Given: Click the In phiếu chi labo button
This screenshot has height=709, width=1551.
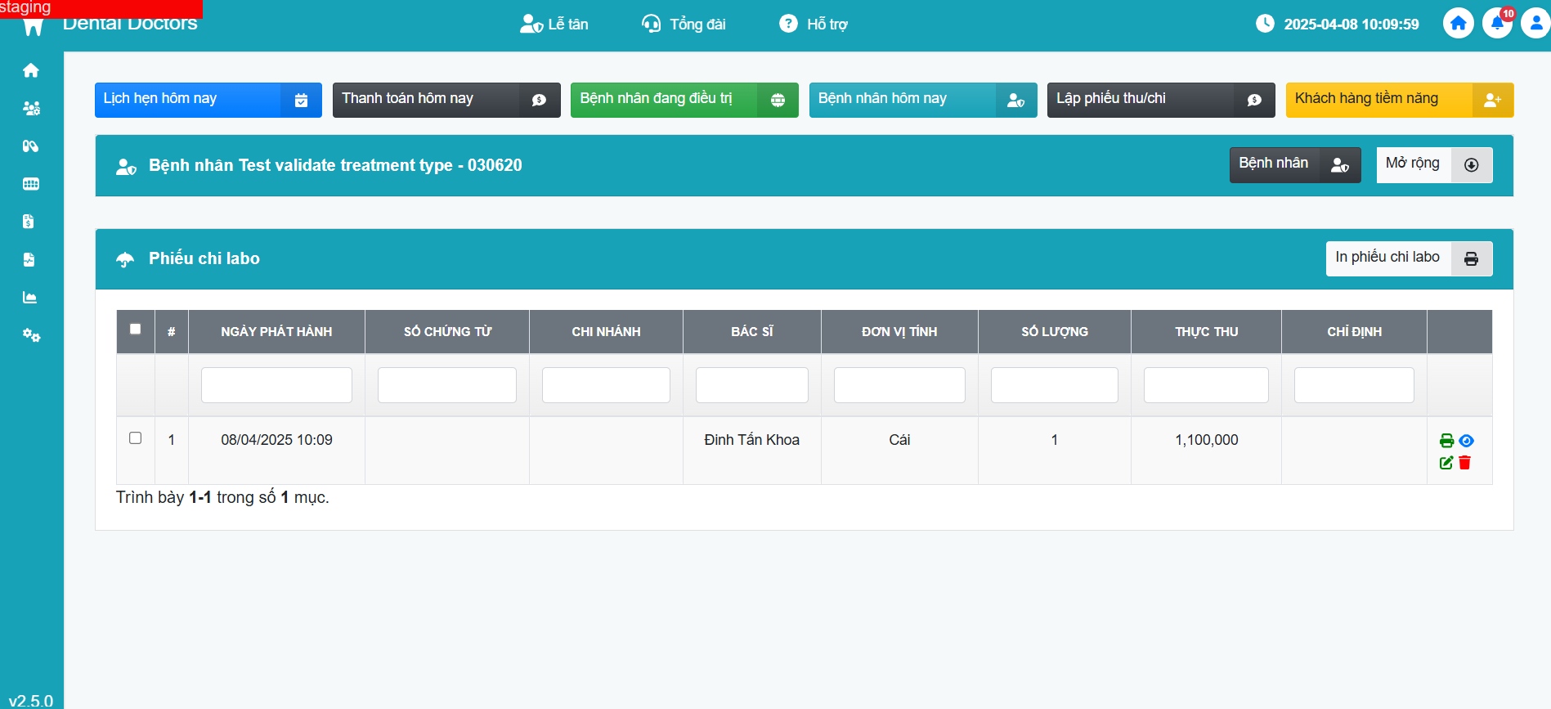Looking at the screenshot, I should pyautogui.click(x=1408, y=258).
